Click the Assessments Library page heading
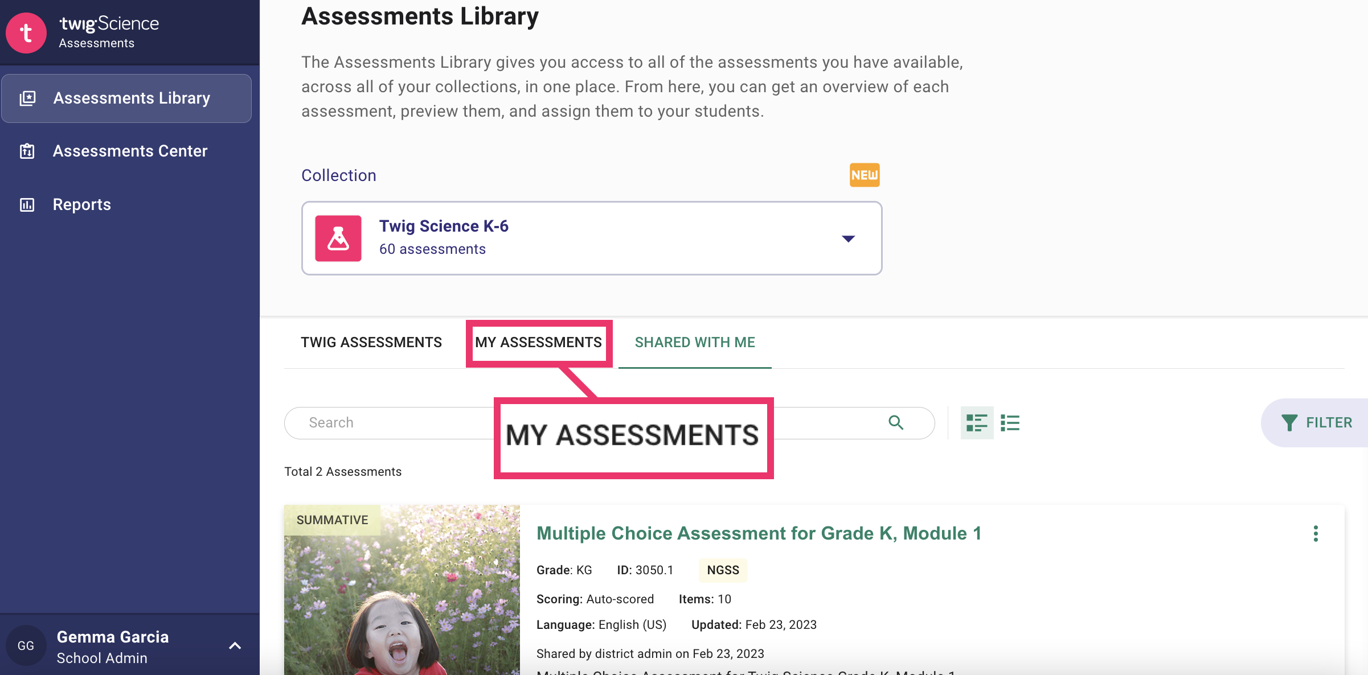 [x=420, y=16]
